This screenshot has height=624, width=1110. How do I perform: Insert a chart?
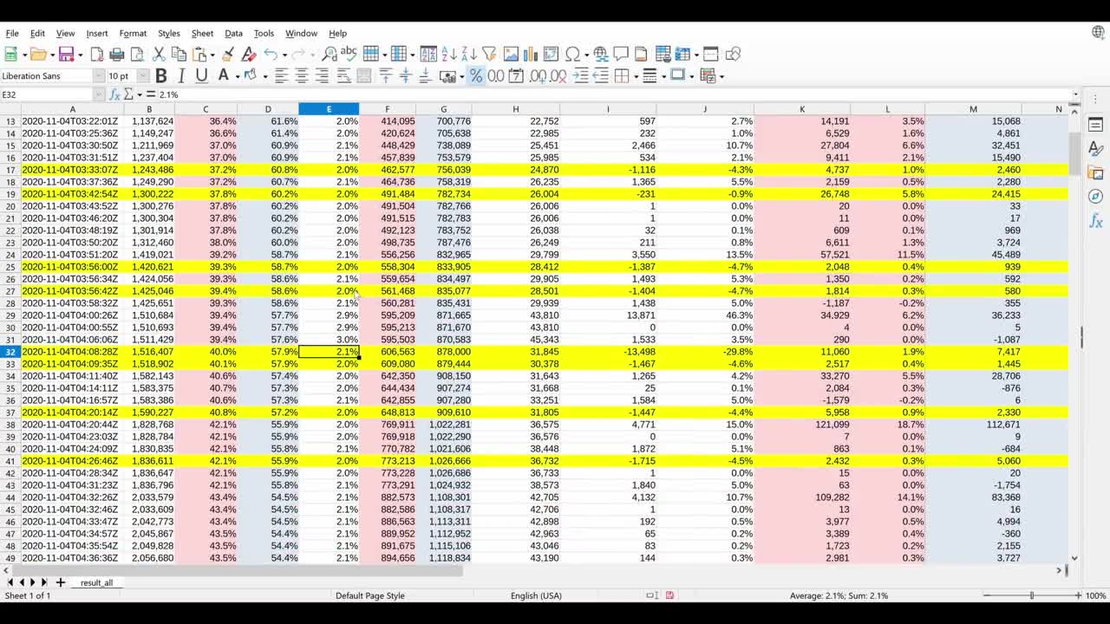(531, 54)
